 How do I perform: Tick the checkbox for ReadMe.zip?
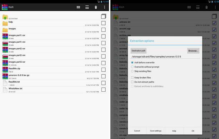pyautogui.click(x=103, y=70)
